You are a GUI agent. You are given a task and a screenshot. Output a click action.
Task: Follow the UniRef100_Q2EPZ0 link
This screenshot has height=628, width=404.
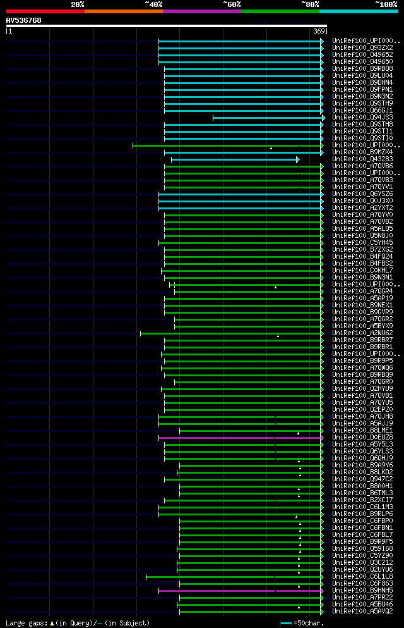click(x=362, y=410)
